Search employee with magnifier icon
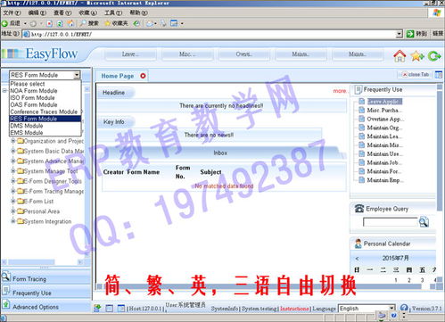 point(424,222)
